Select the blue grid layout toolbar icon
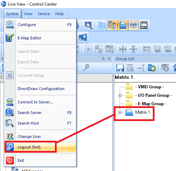The height and width of the screenshot is (171, 176). point(101,25)
